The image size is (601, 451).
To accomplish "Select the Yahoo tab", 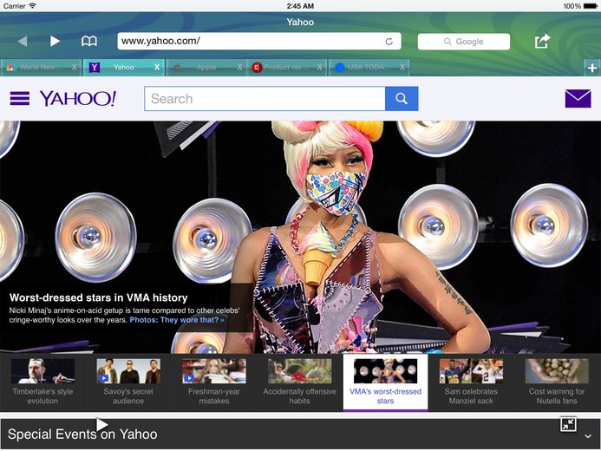I will 124,68.
